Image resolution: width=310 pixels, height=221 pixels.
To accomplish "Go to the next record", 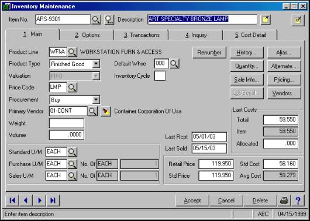I will pyautogui.click(x=39, y=201).
